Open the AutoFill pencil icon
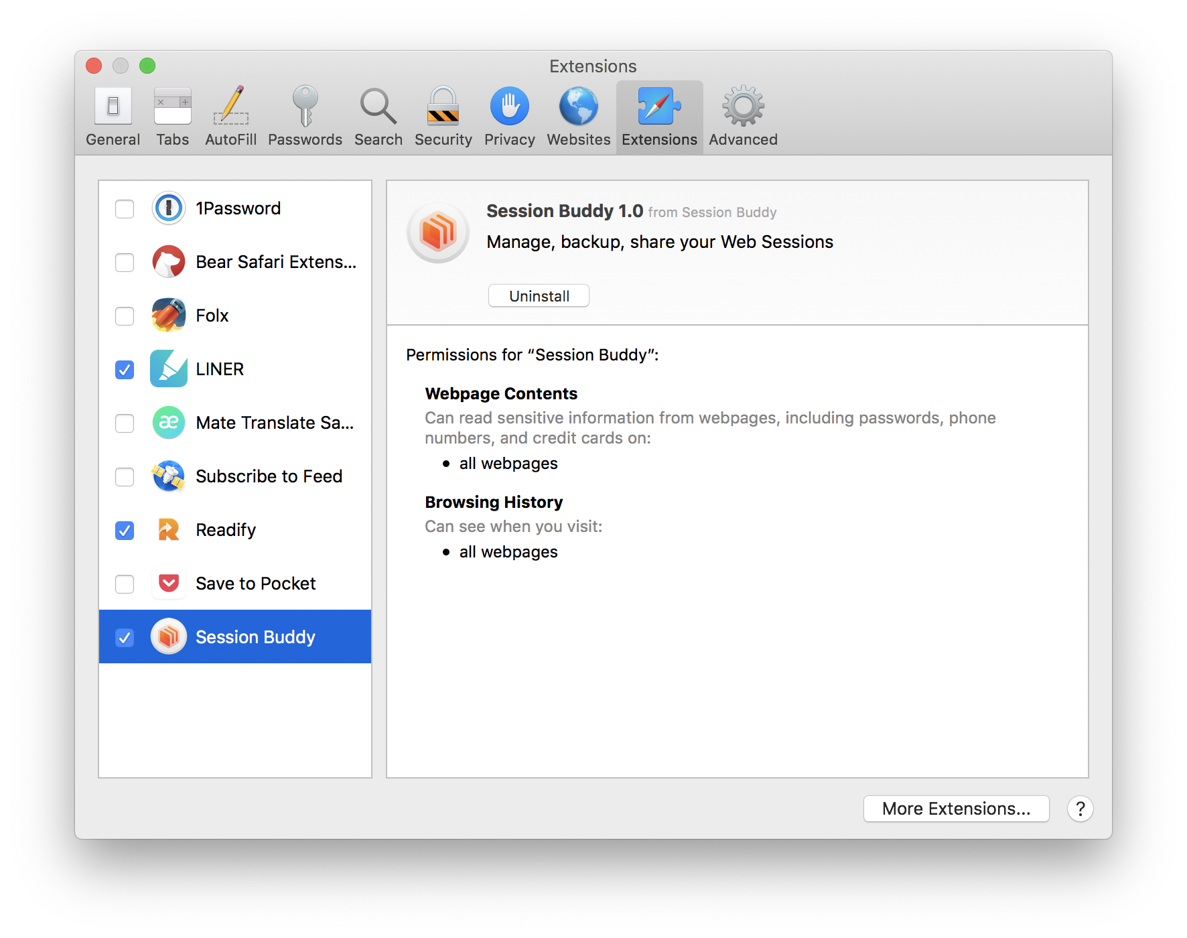1187x938 pixels. point(231,105)
